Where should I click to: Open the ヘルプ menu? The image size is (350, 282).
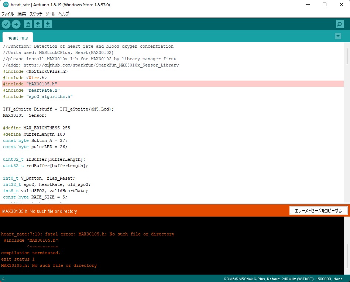coord(63,14)
